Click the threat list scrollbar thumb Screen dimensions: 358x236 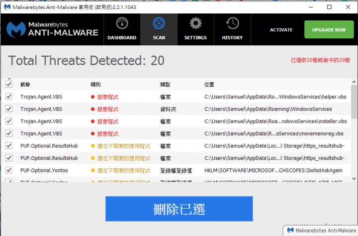pos(354,102)
